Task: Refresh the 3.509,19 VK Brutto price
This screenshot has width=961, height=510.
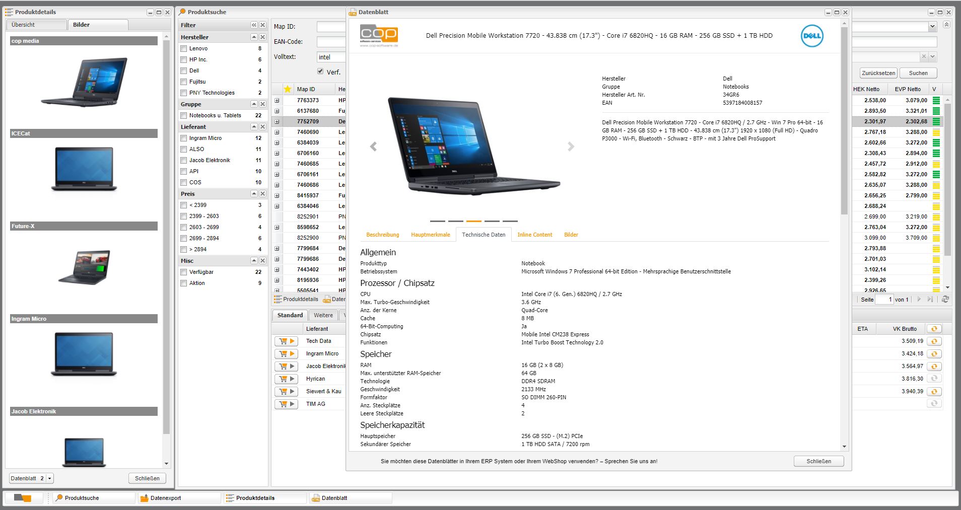Action: (x=934, y=341)
